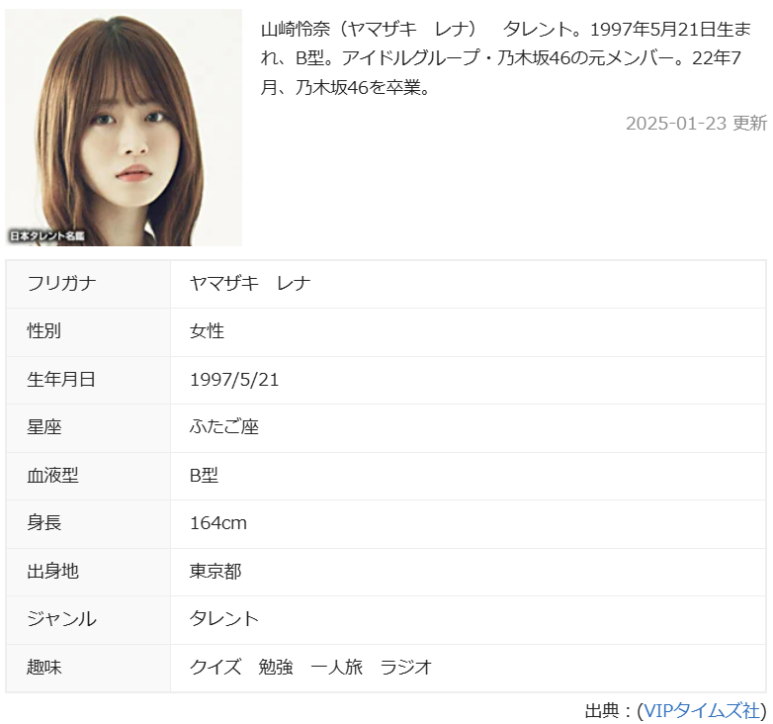773x724 pixels.
Task: Click the フリガナ row label
Action: (61, 284)
